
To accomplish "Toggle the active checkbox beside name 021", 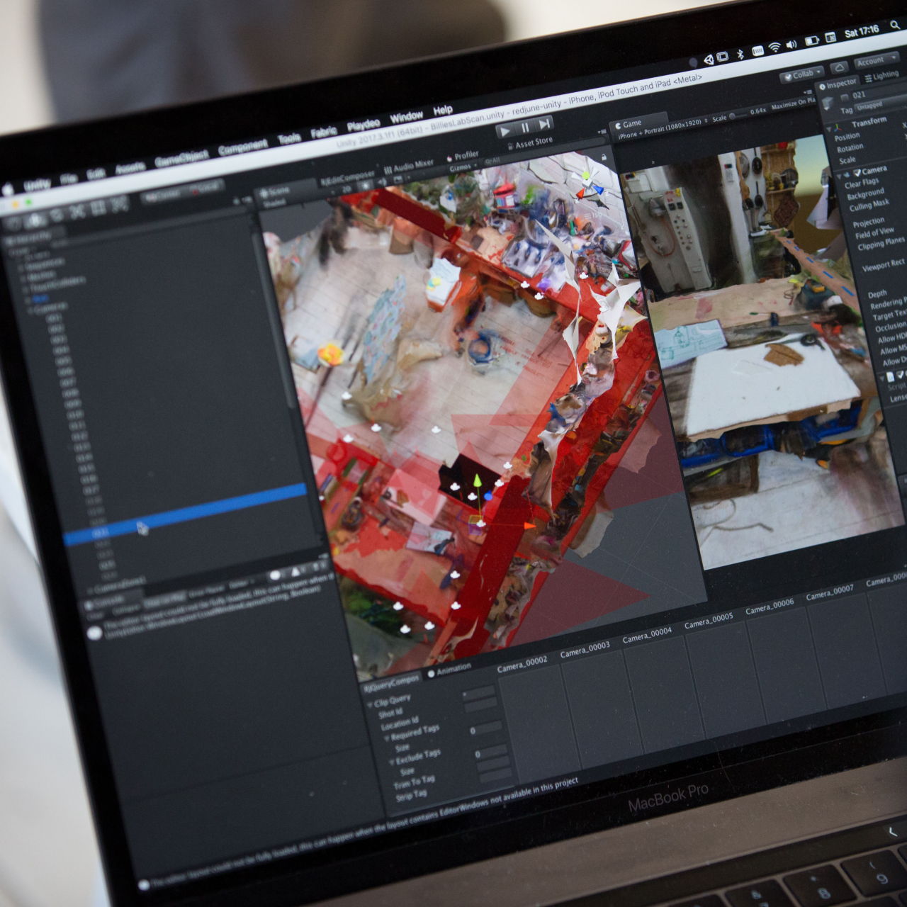I will tap(845, 98).
